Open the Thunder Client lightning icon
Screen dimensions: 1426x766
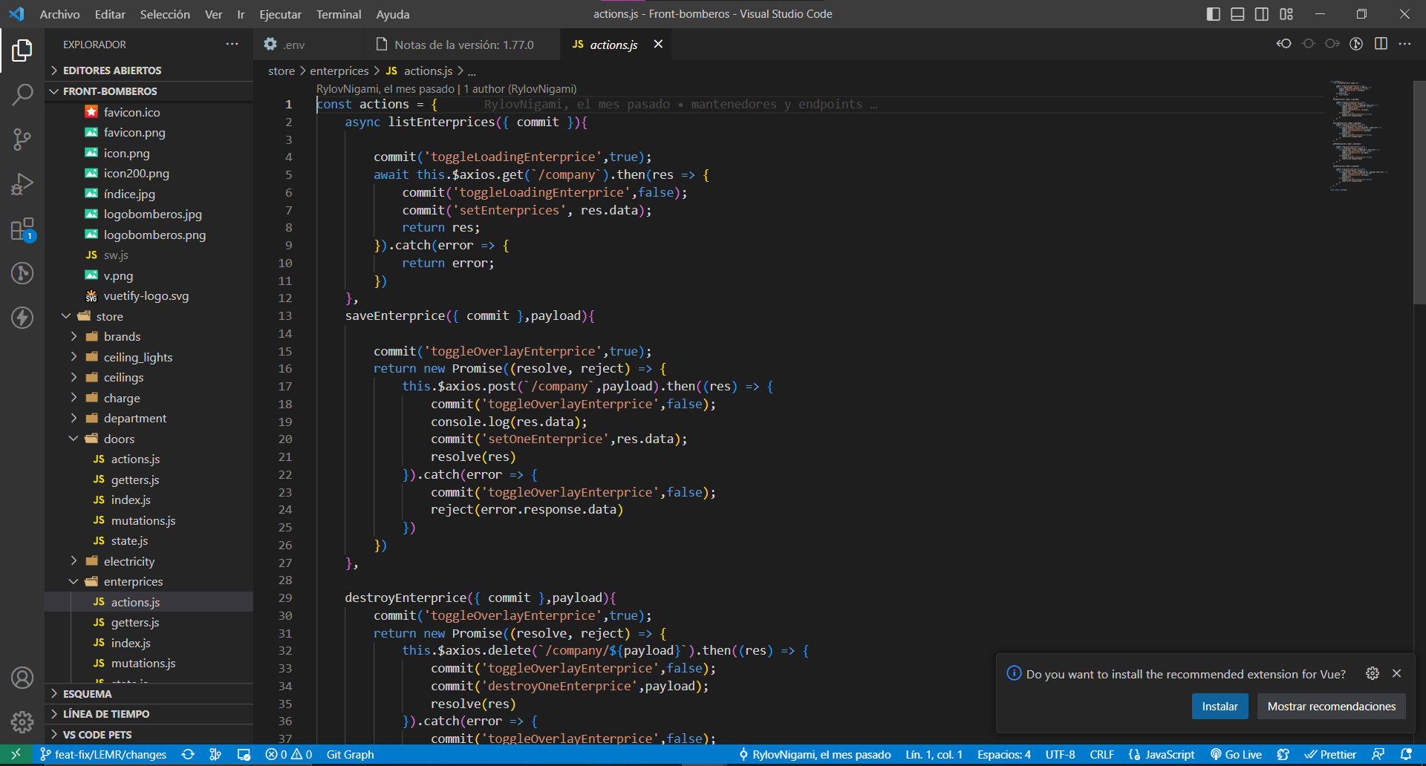pos(22,318)
